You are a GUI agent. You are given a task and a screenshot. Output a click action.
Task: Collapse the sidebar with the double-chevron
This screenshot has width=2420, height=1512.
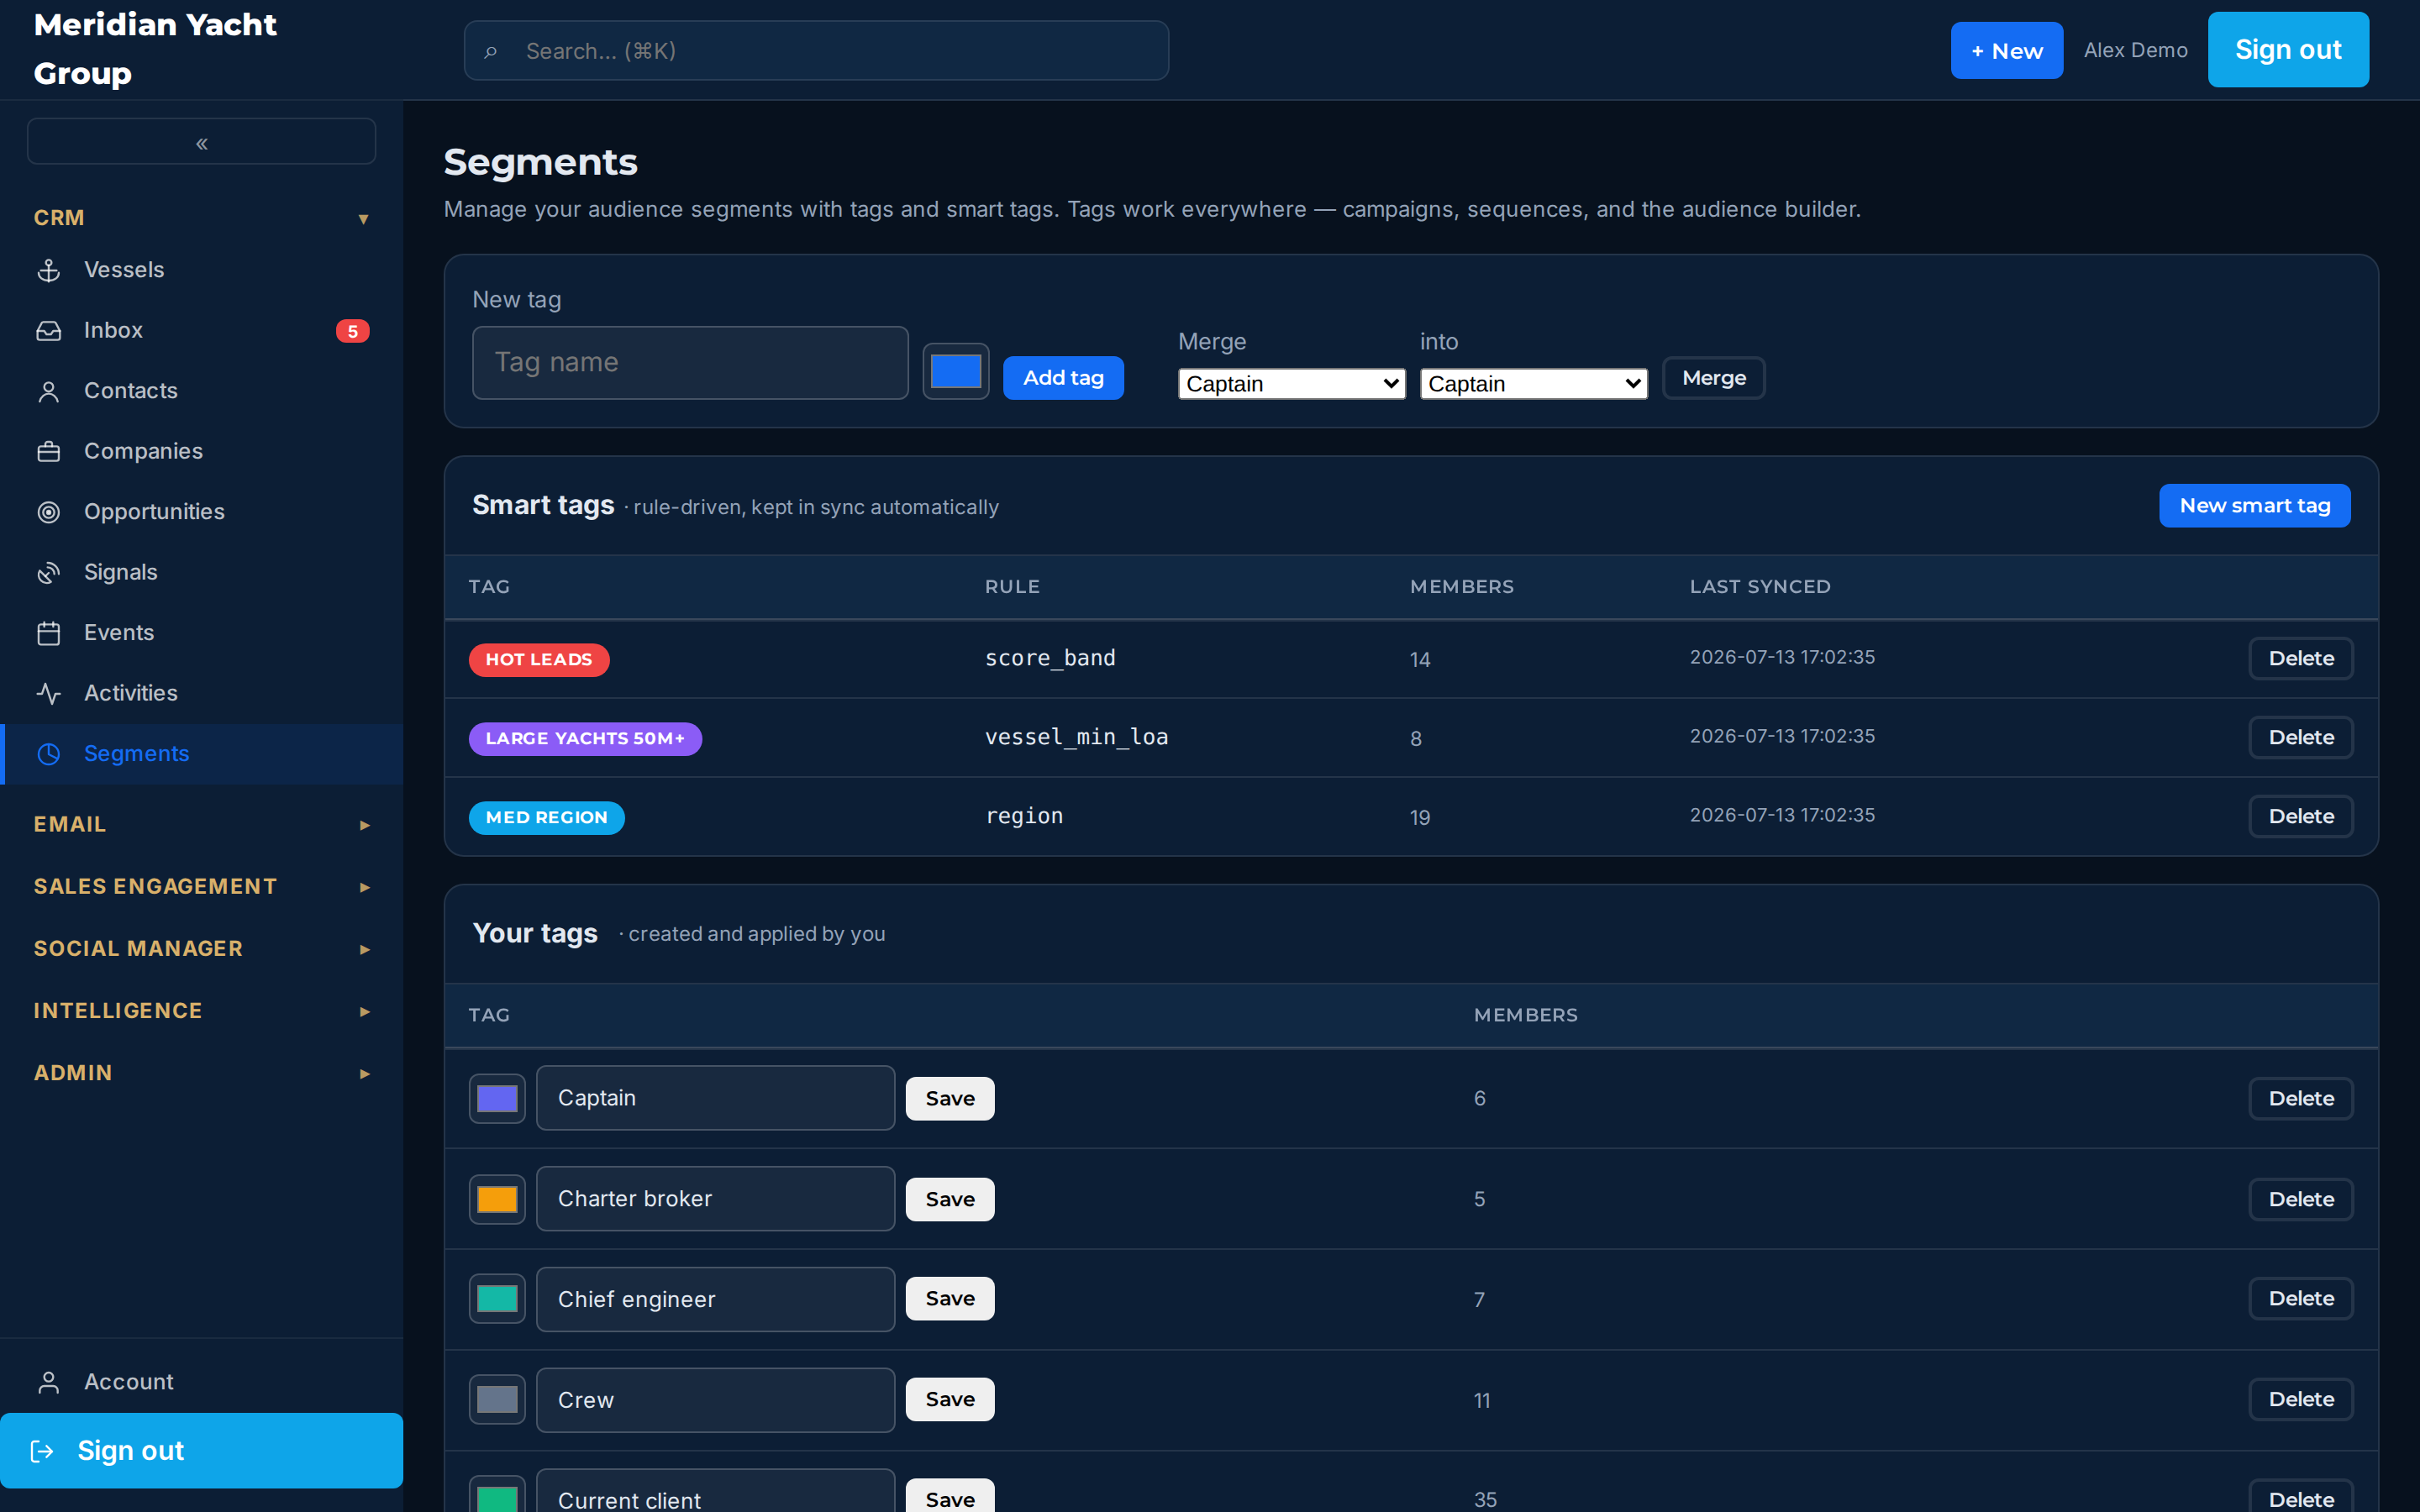(x=201, y=142)
